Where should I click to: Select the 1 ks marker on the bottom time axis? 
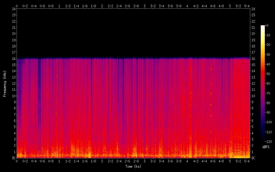pyautogui.click(x=59, y=161)
